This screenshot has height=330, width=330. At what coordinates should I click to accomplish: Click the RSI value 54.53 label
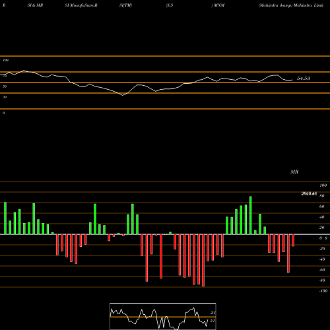304,79
